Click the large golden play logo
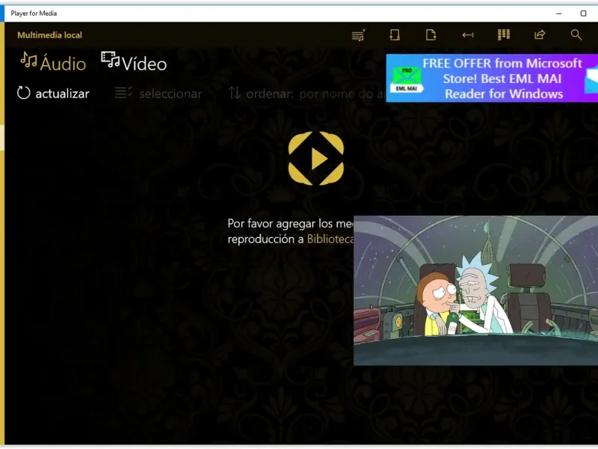This screenshot has height=449, width=598. click(x=315, y=159)
